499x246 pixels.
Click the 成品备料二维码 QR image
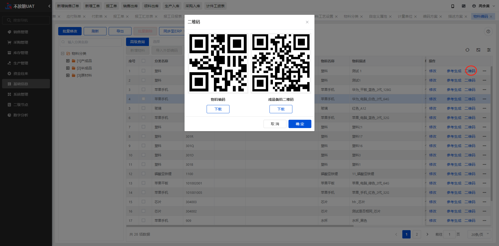pyautogui.click(x=281, y=63)
